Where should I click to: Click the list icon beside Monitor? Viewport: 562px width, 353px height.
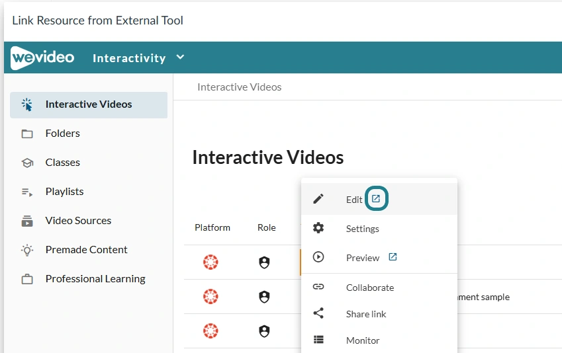pyautogui.click(x=318, y=339)
